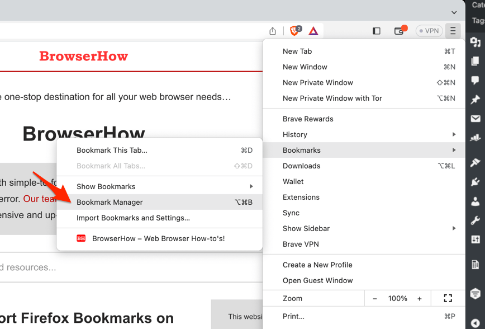Open a New Private Window
Image resolution: width=485 pixels, height=329 pixels.
point(364,82)
